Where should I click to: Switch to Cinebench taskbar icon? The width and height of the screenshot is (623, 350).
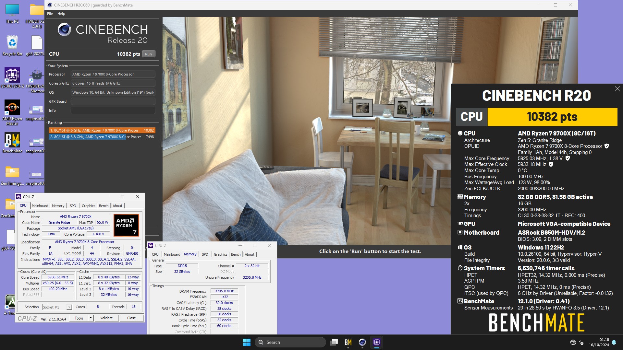point(362,342)
